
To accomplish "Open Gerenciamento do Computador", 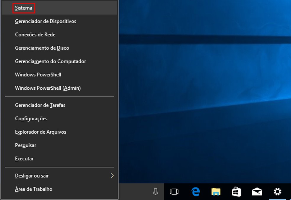I will 59,61.
